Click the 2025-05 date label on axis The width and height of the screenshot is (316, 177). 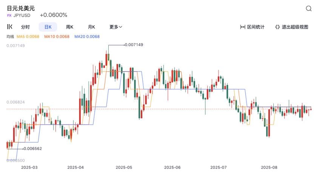124,167
